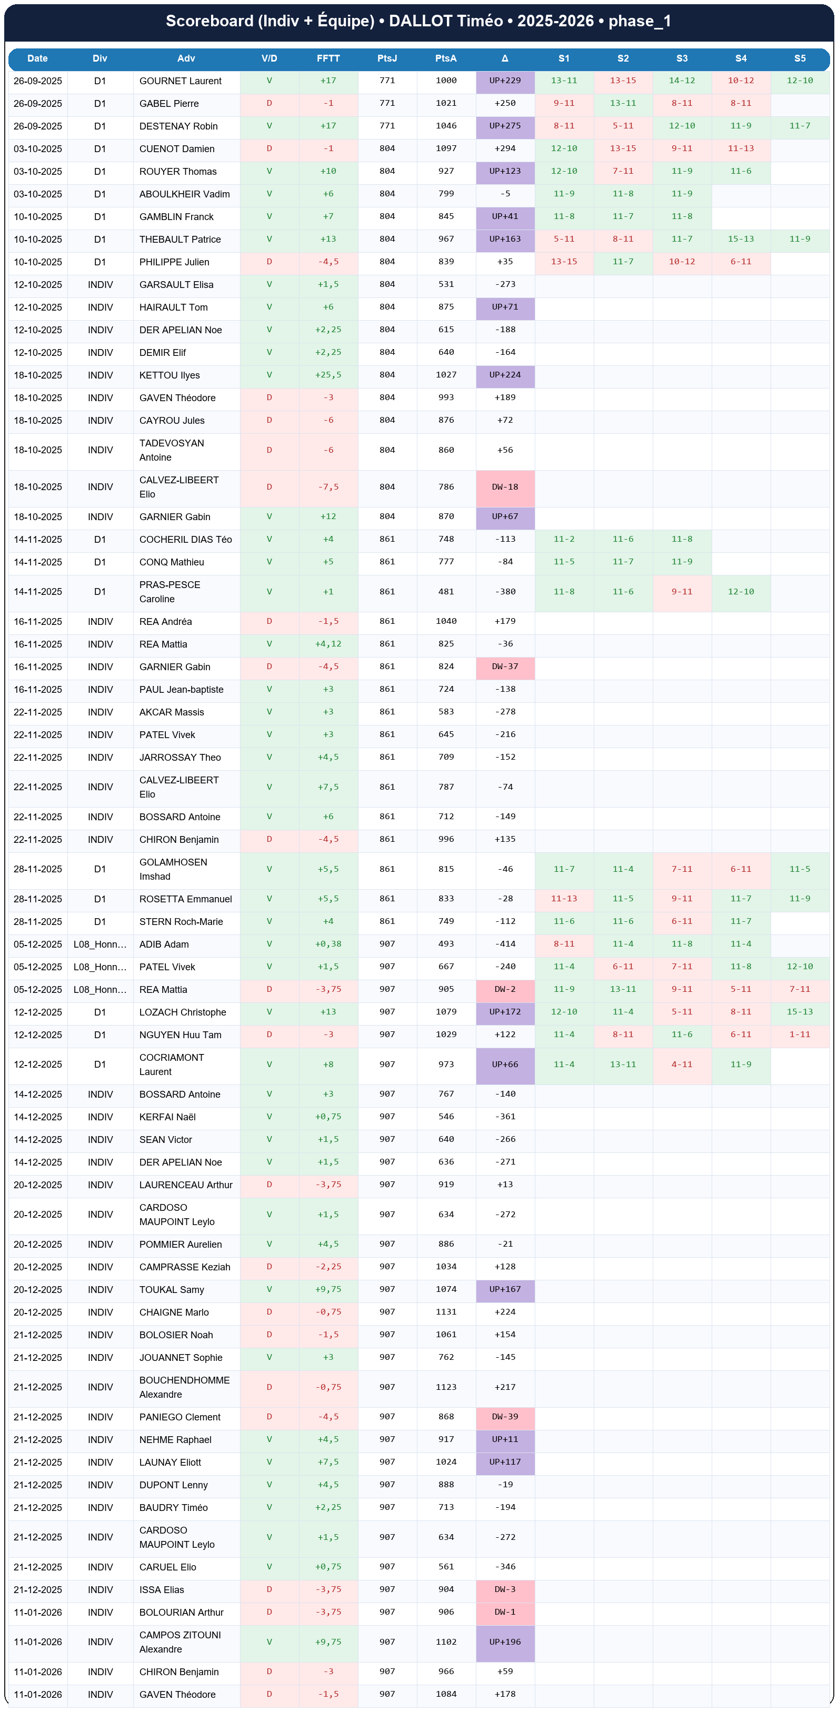Click the pink DW-18 delta cell
The image size is (838, 1711).
(x=505, y=487)
